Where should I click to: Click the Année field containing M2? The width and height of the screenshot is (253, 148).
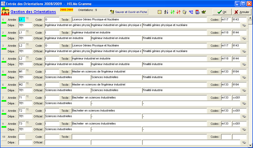tap(22, 85)
